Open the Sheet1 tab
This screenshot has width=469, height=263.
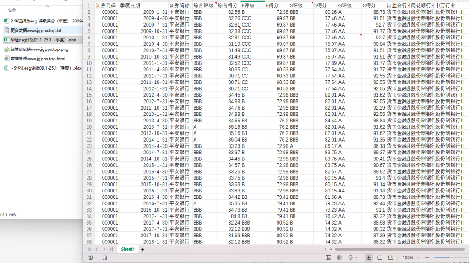point(128,249)
